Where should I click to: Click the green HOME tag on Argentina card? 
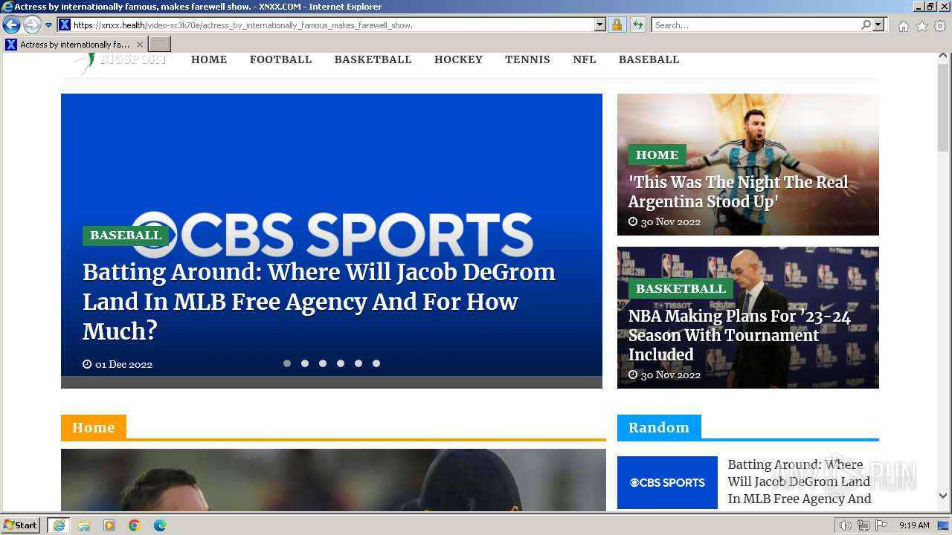[x=657, y=155]
